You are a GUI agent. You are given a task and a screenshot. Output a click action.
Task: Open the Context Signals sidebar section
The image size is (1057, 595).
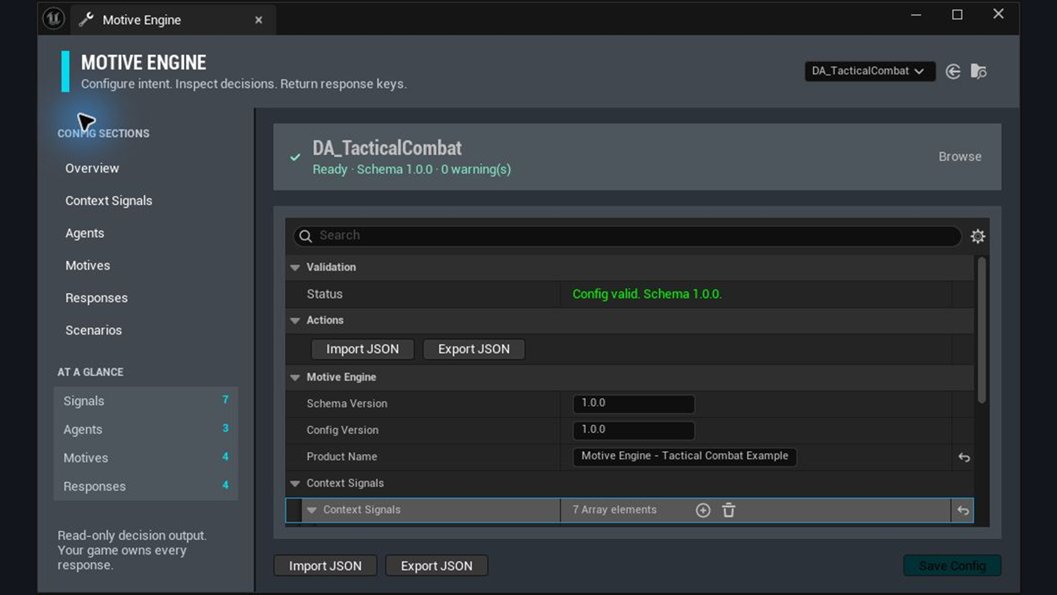click(x=108, y=201)
